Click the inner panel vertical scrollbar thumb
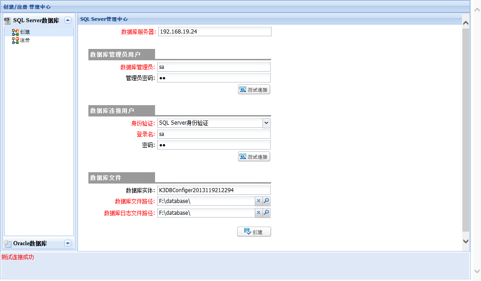The height and width of the screenshot is (281, 481). pos(466,130)
